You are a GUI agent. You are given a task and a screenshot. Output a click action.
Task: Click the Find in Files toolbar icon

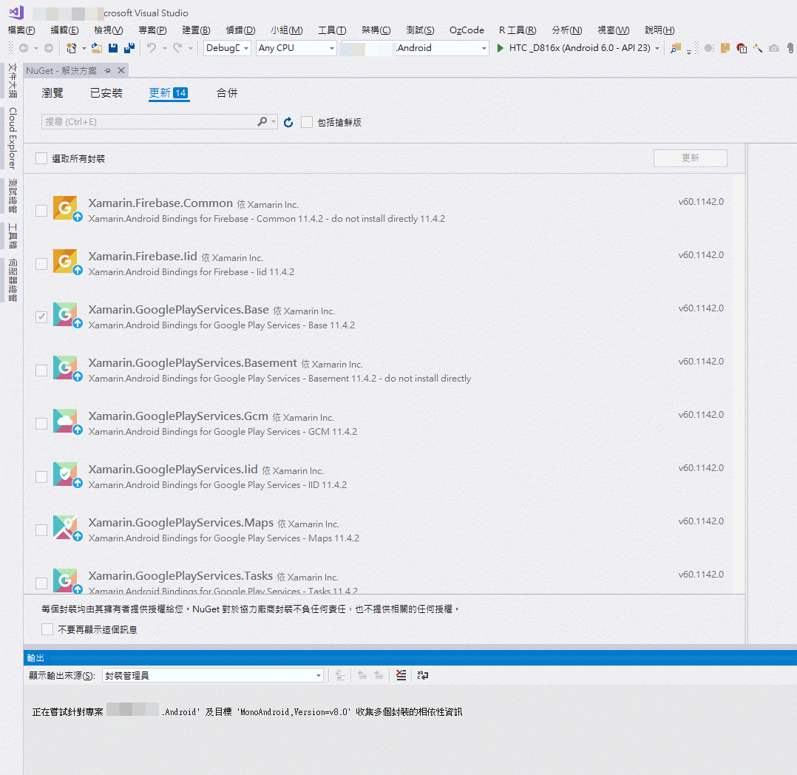(676, 48)
